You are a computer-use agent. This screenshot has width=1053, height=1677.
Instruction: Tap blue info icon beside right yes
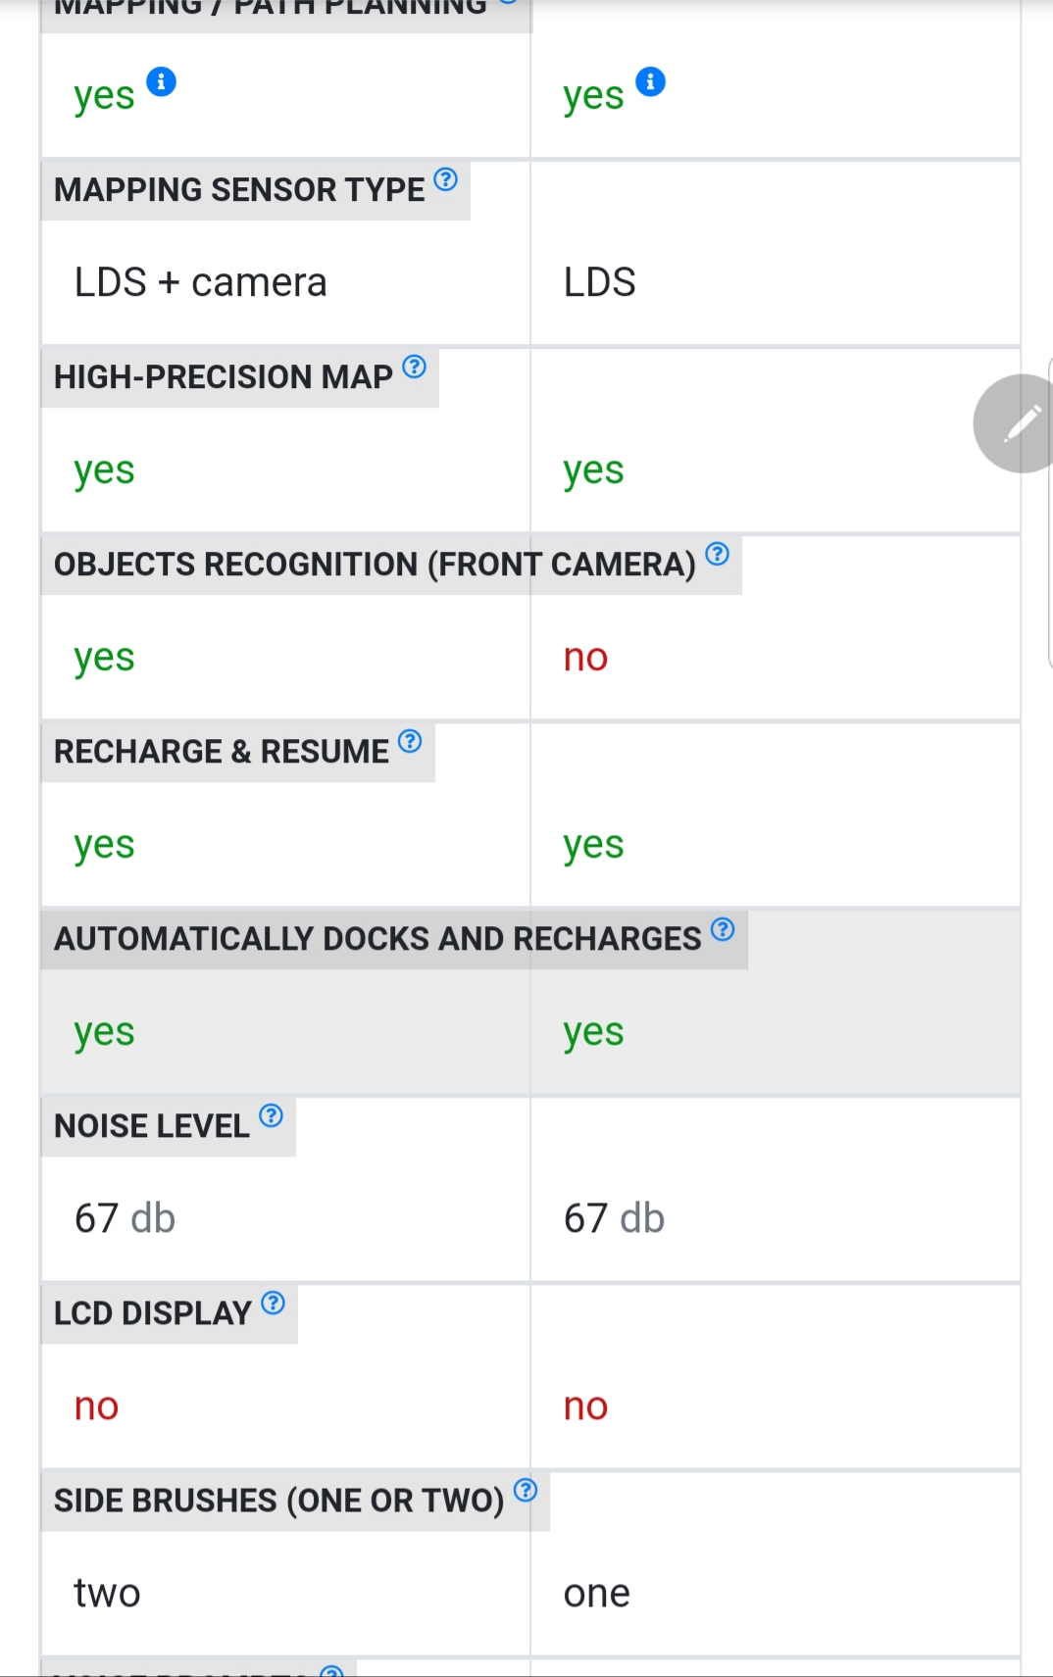point(651,81)
